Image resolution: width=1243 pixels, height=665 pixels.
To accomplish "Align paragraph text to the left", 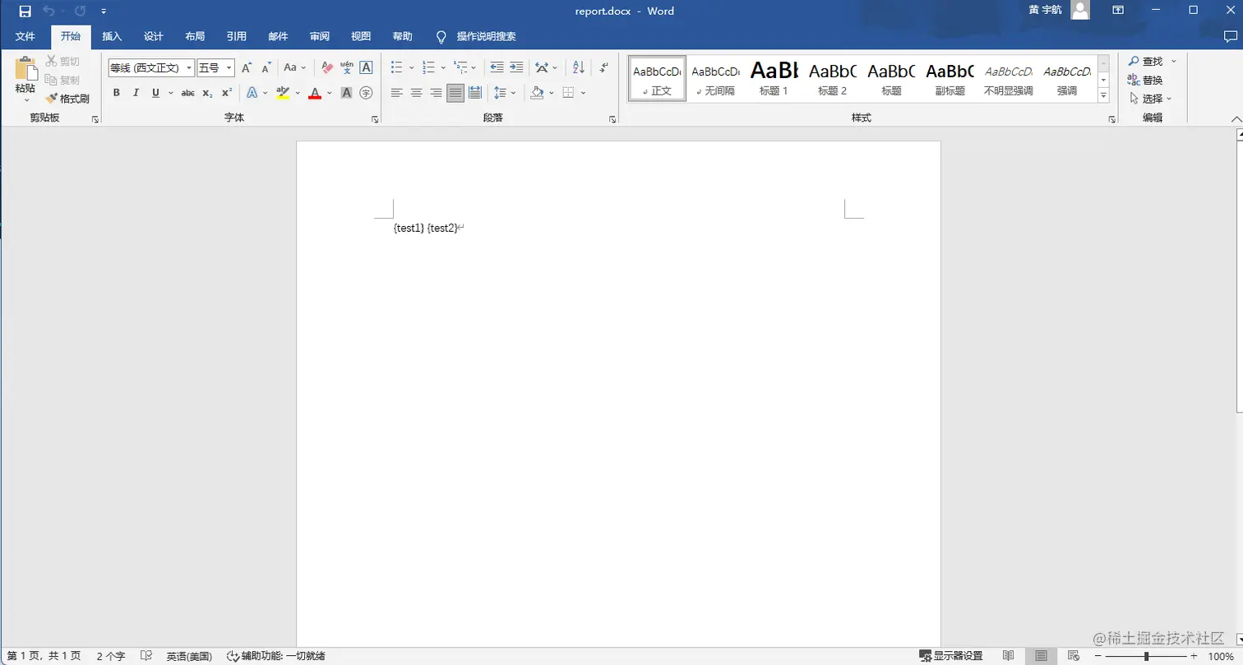I will pyautogui.click(x=397, y=93).
